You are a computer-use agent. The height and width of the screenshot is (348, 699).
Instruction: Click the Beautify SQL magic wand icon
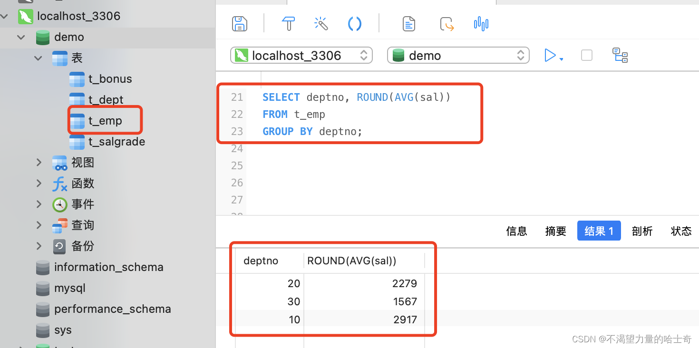point(321,23)
